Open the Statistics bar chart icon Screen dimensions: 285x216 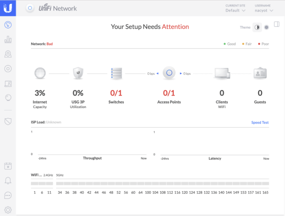click(8, 39)
